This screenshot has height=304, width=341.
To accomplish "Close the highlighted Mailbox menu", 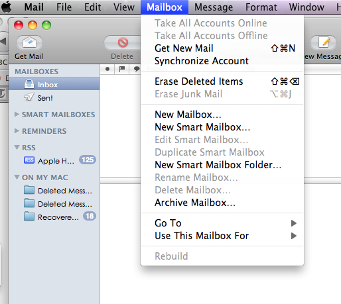I will coord(165,7).
